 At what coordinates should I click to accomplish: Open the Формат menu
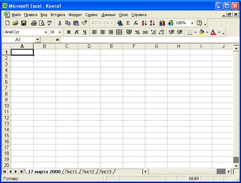click(75, 15)
